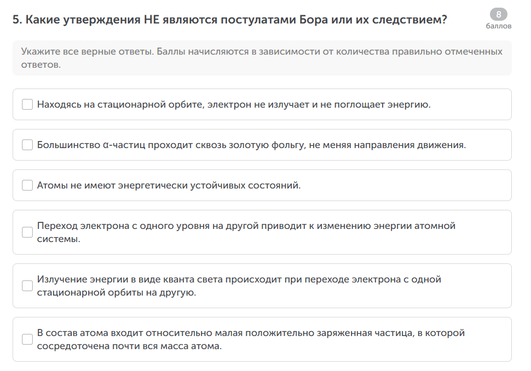Click the question number '5.' in the heading

click(17, 20)
